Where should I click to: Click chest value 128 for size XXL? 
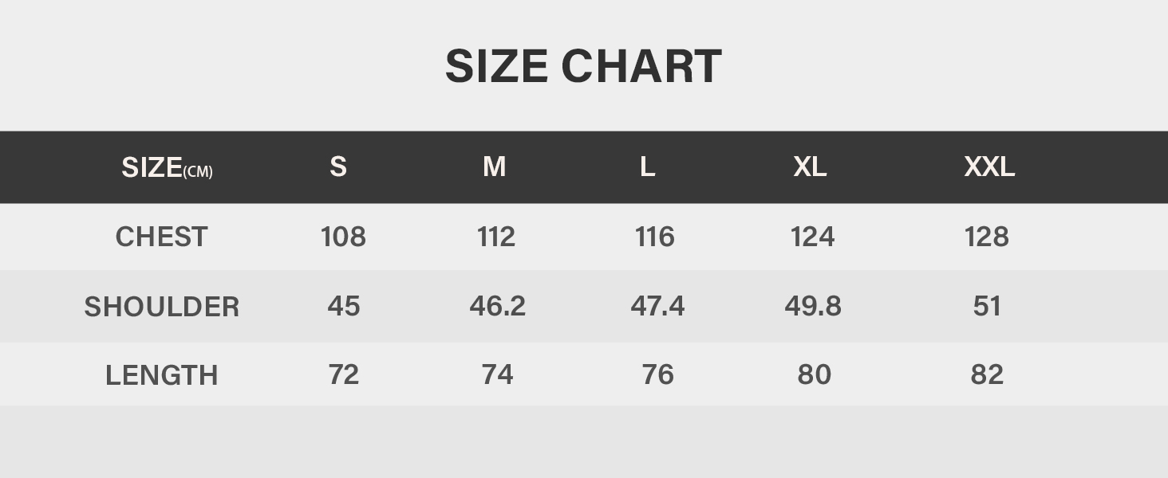(x=987, y=237)
